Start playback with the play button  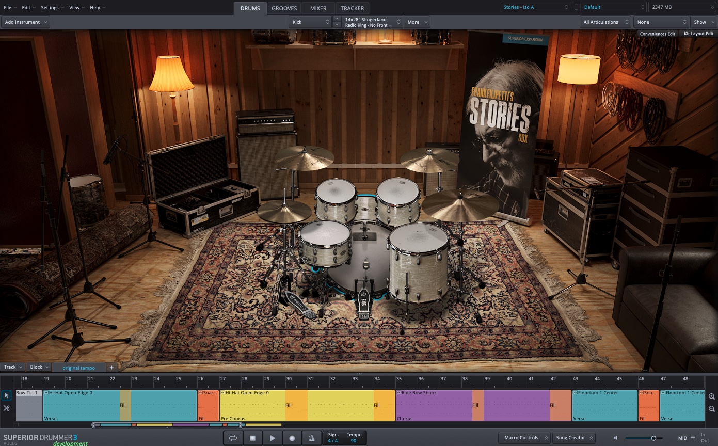point(272,438)
